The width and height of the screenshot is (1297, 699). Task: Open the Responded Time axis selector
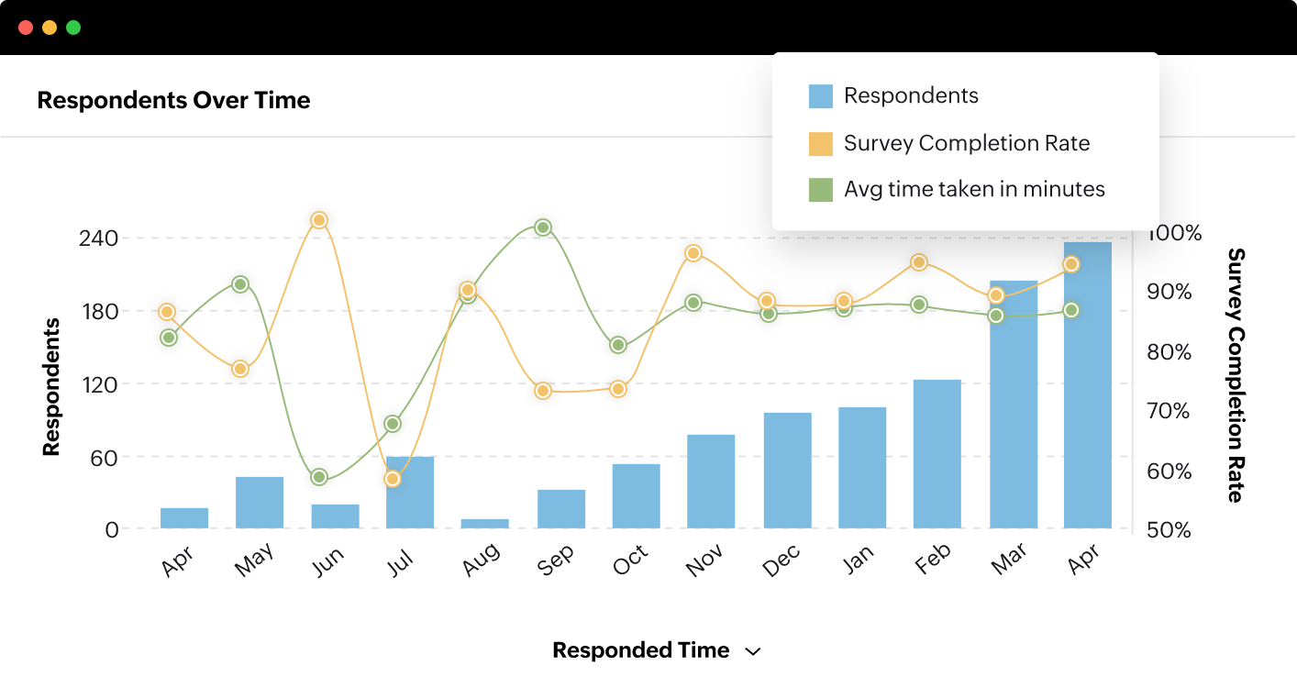(640, 650)
